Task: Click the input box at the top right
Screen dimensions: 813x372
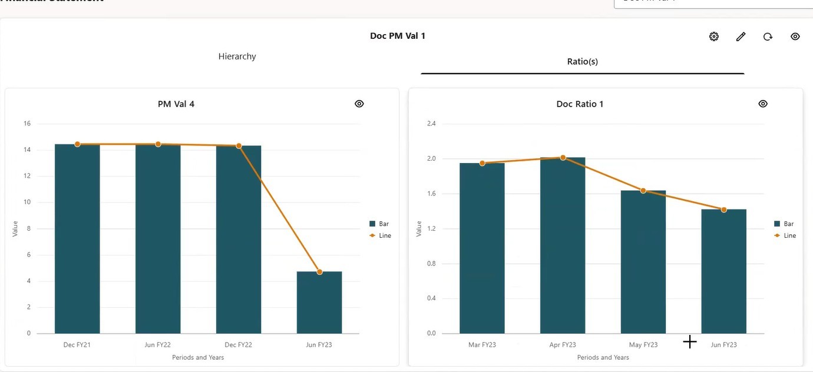Action: [713, 4]
